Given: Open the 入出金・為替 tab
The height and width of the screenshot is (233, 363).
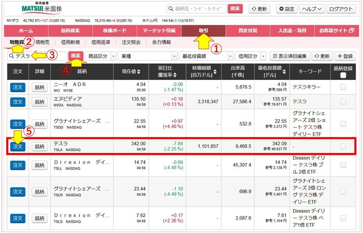Looking at the screenshot, I should point(292,31).
